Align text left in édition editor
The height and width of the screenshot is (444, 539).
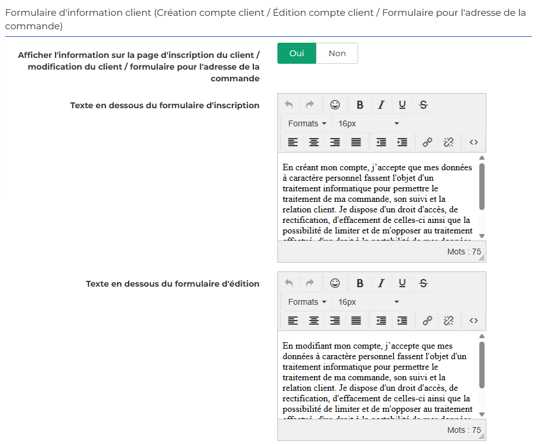293,321
